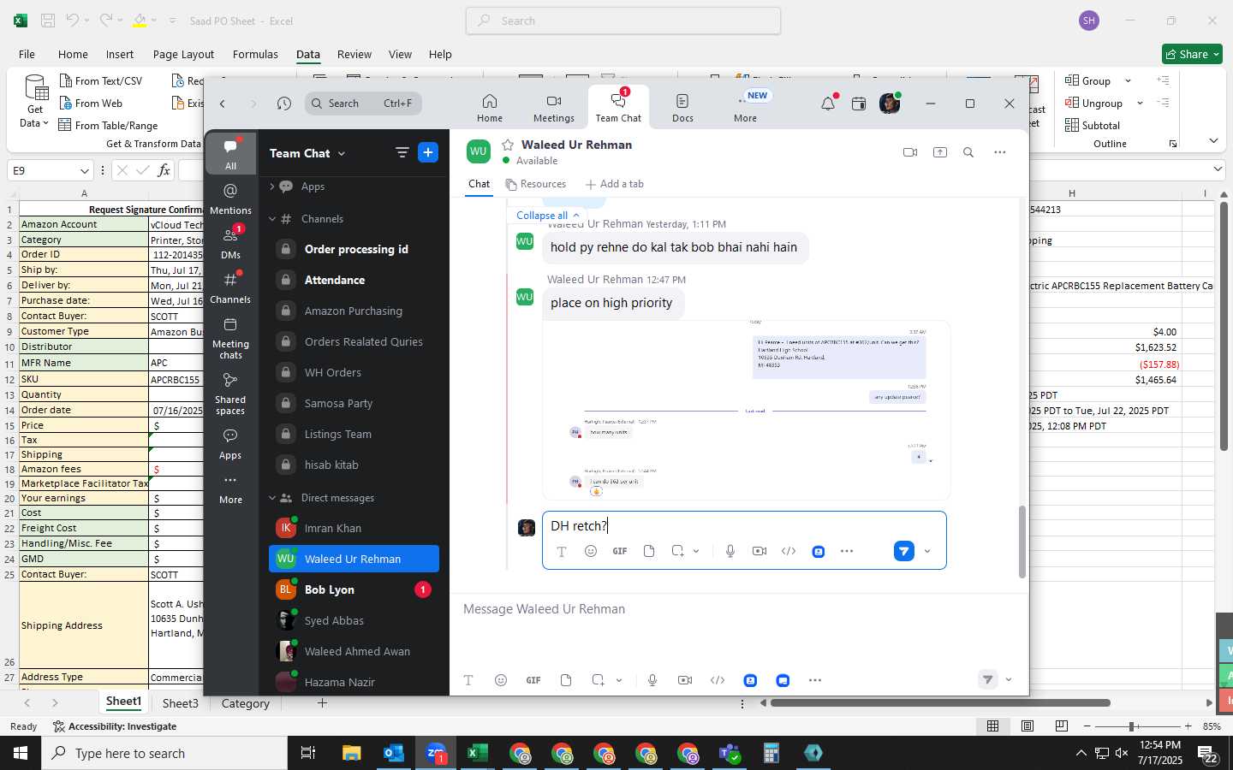Expand the Apps section in chat list

[x=272, y=187]
